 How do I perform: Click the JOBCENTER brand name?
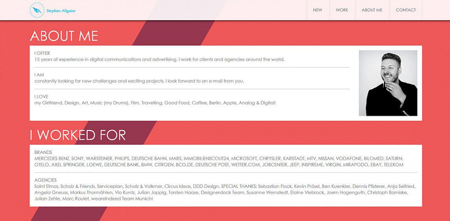point(275,165)
